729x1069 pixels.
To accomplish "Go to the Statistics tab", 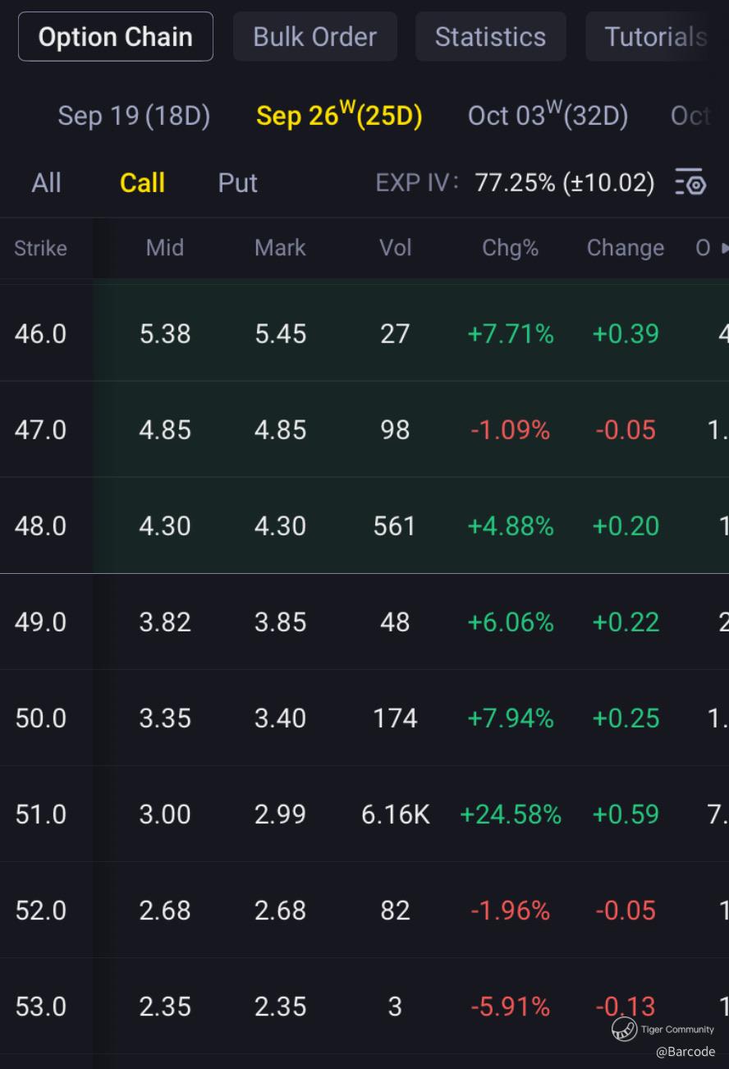I will pos(490,37).
